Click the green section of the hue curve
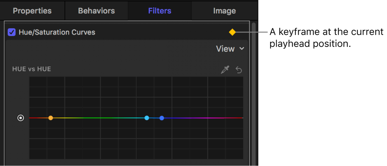Image resolution: width=387 pixels, height=166 pixels. (x=100, y=118)
